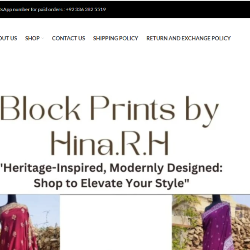The image size is (250, 250).
Task: Click the "Heritage-Inspired, Modernly Designed:" tagline
Action: pyautogui.click(x=111, y=168)
